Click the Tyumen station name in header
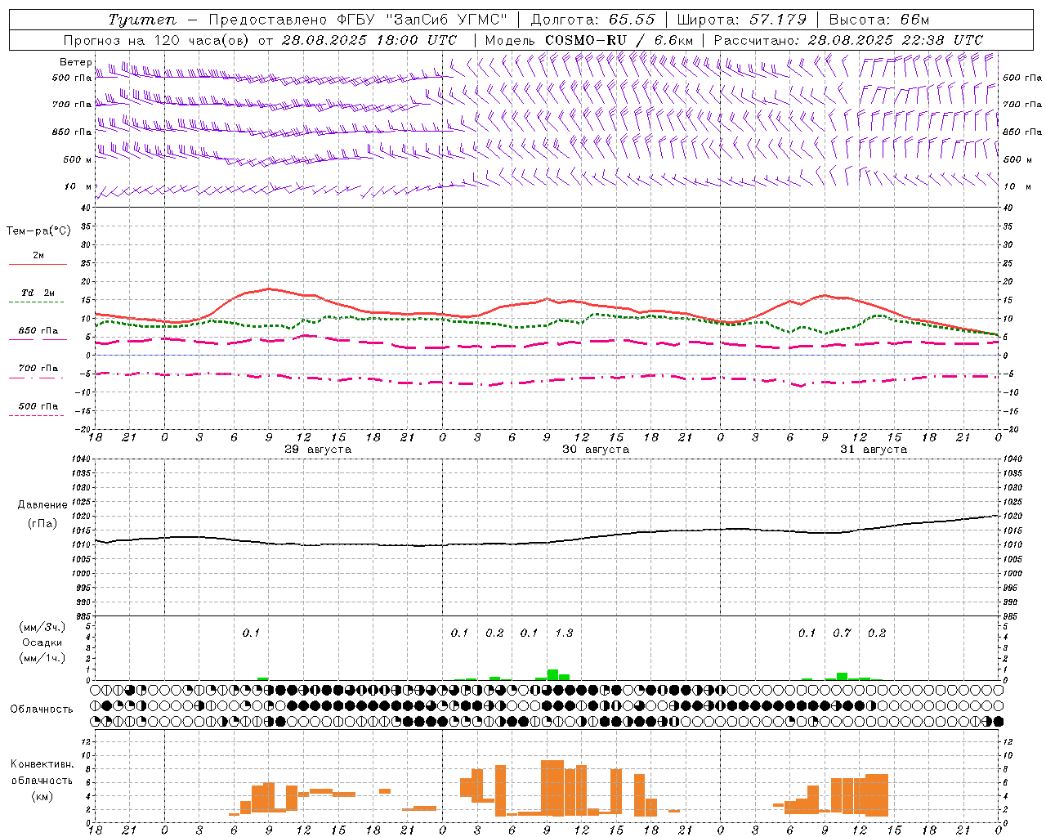This screenshot has height=837, width=1046. pyautogui.click(x=142, y=20)
